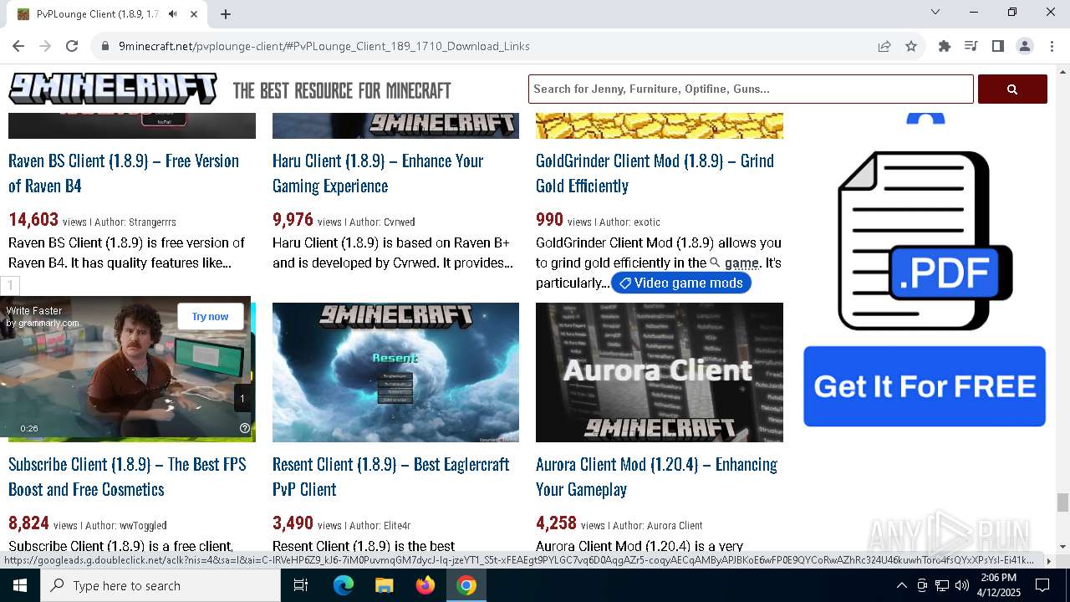Open the Windows Start menu
The image size is (1070, 602).
[20, 585]
